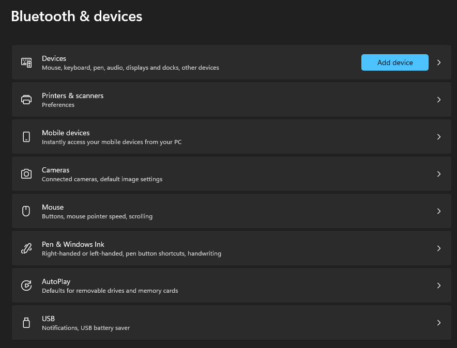This screenshot has height=348, width=457.
Task: Open Printers & scanners via chevron
Action: [x=439, y=100]
